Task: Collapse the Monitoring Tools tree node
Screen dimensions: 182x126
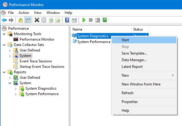Action: 4,34
